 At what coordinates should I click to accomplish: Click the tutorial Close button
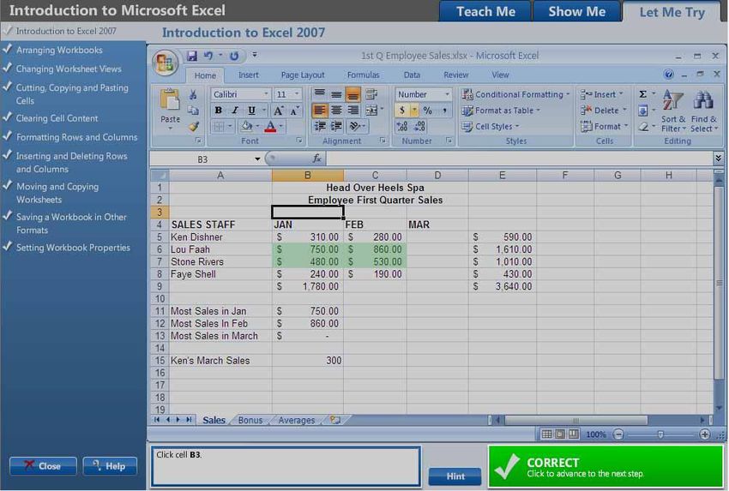coord(43,466)
